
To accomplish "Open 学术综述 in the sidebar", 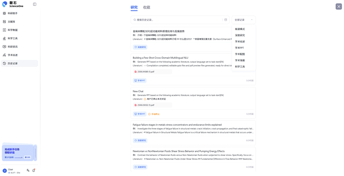I will pyautogui.click(x=19, y=55).
